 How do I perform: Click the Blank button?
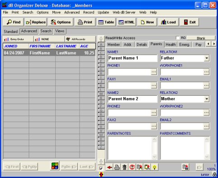201,38
